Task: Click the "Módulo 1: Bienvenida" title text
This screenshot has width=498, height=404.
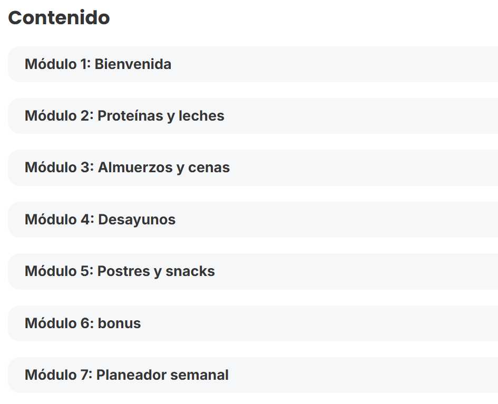Action: point(98,64)
